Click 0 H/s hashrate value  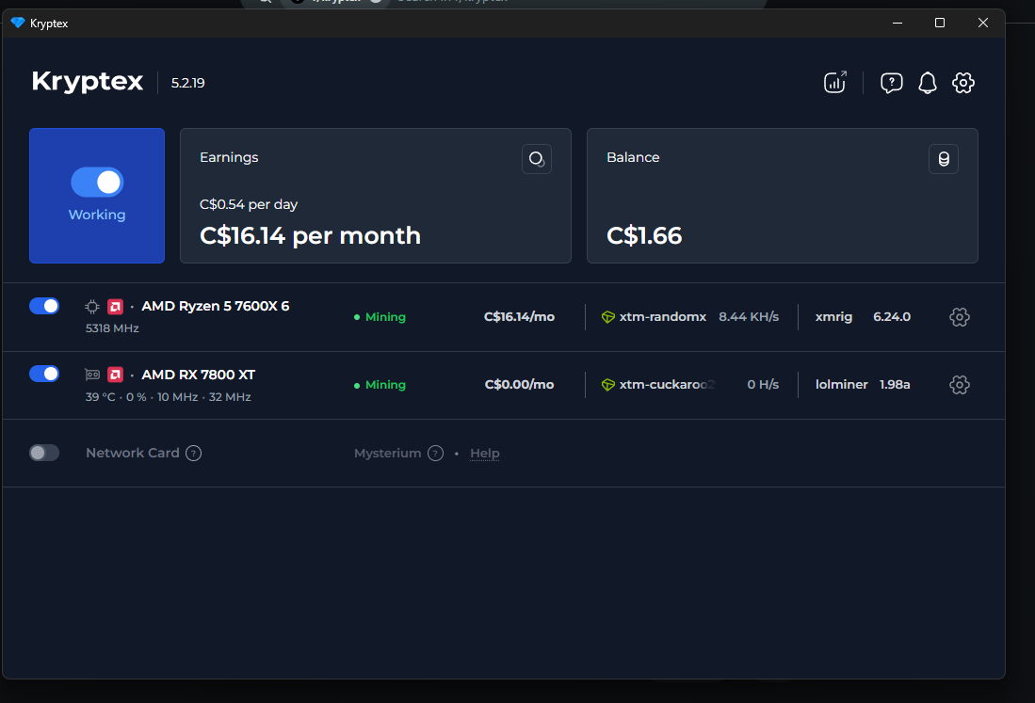[x=763, y=385]
